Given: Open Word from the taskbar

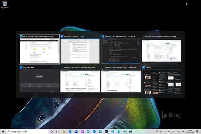Looking at the screenshot, I should (x=76, y=132).
